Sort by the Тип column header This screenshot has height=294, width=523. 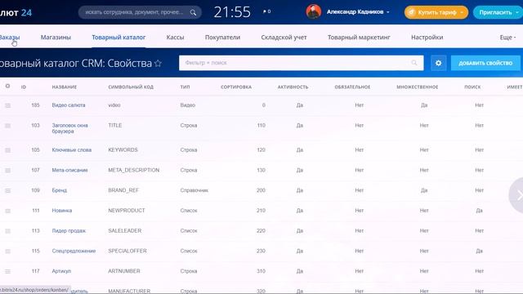pos(185,87)
